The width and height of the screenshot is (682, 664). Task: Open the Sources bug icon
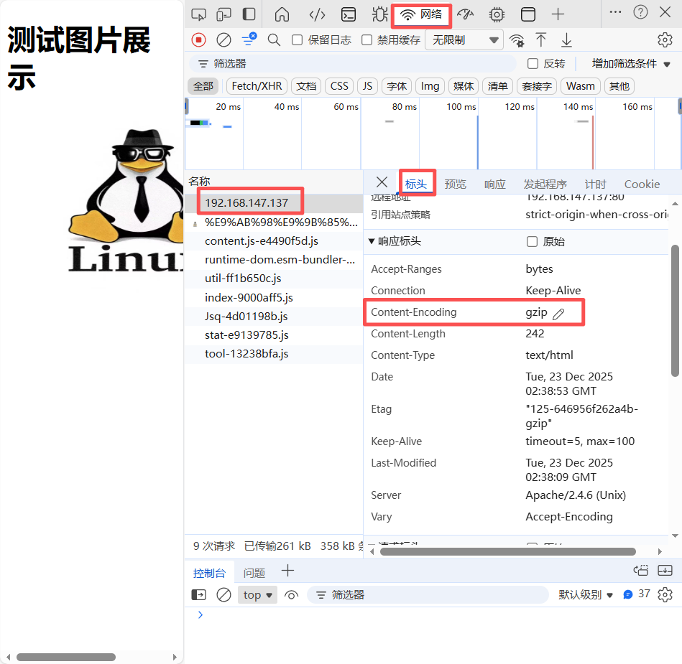(x=379, y=14)
